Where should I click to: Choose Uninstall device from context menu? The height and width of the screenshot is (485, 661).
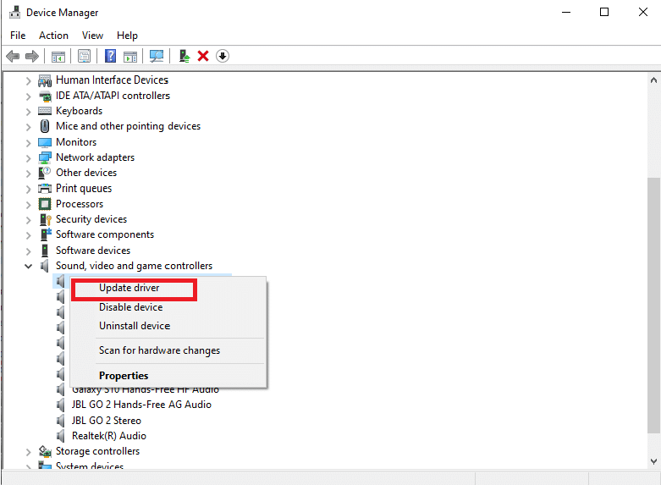134,326
